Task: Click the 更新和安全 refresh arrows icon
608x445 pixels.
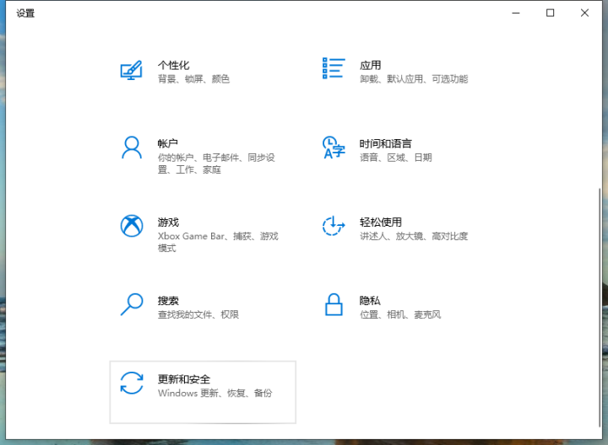Action: click(132, 383)
